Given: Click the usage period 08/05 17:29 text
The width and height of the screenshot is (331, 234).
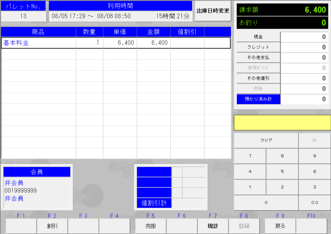Looking at the screenshot, I should pos(68,16).
